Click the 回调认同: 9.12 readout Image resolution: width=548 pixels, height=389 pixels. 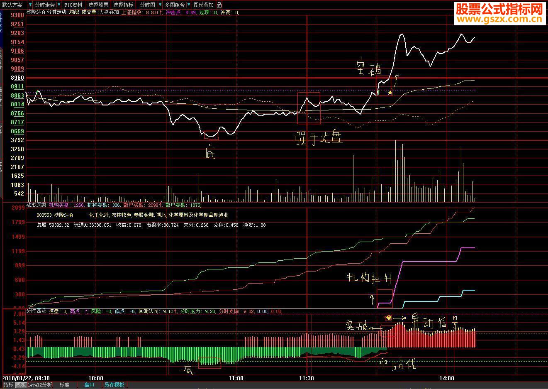158,311
